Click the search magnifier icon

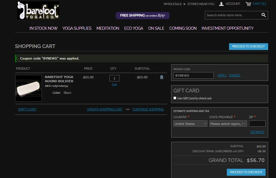(264, 15)
